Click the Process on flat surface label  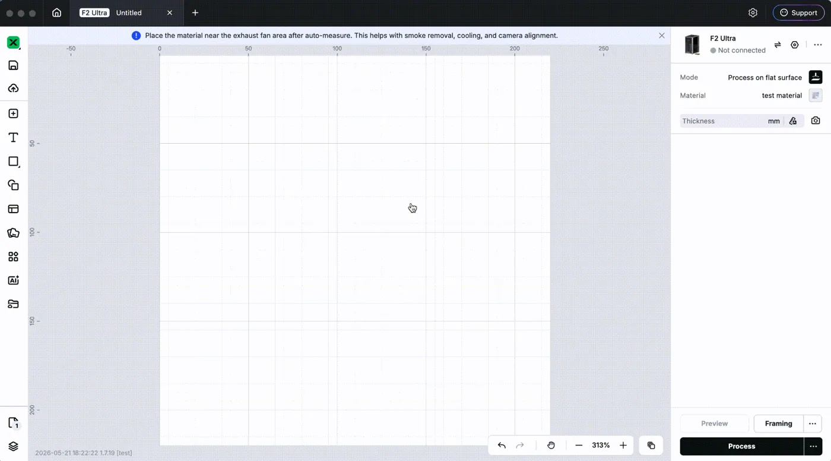765,77
